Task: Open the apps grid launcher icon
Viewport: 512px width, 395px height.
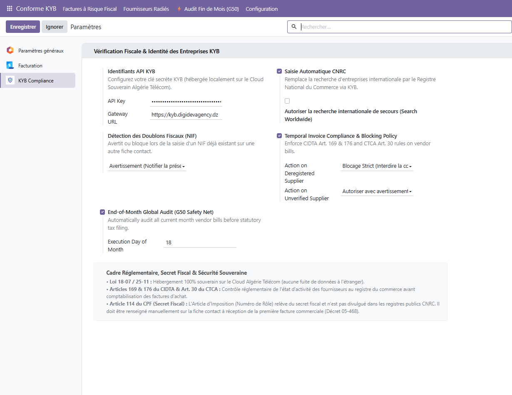Action: (10, 8)
